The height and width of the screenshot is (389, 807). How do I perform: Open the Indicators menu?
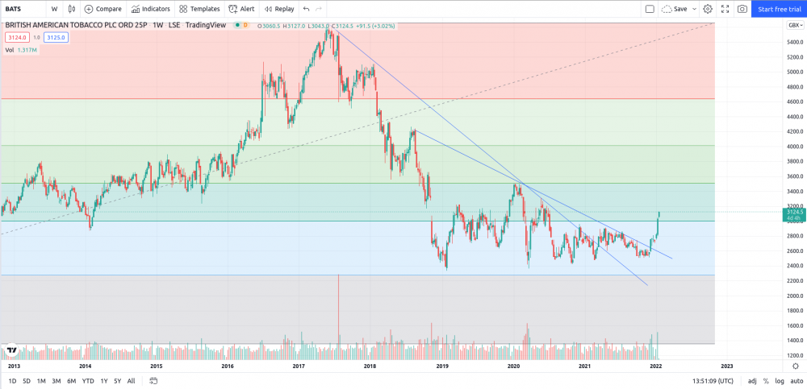tap(150, 9)
